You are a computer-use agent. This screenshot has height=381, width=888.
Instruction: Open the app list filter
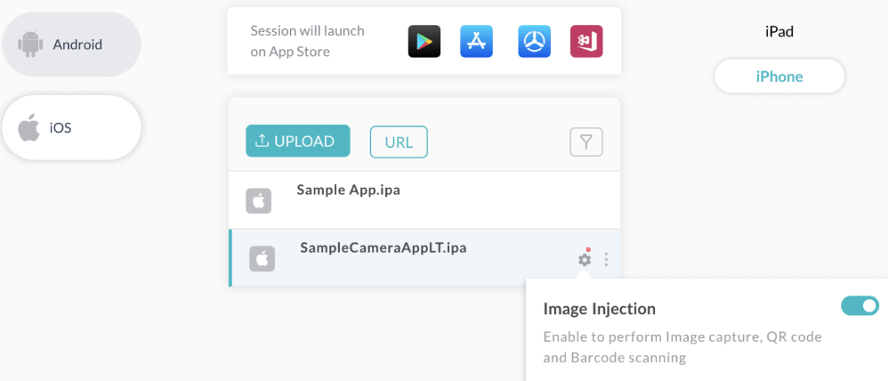586,142
